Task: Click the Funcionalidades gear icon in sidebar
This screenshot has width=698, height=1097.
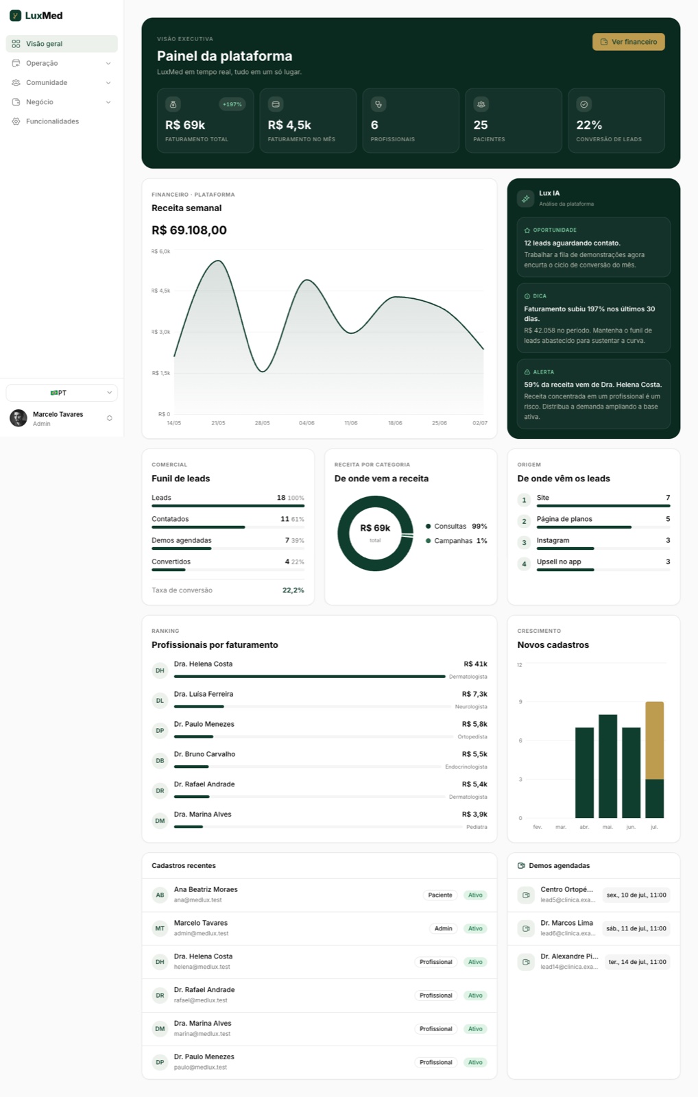Action: (x=16, y=121)
